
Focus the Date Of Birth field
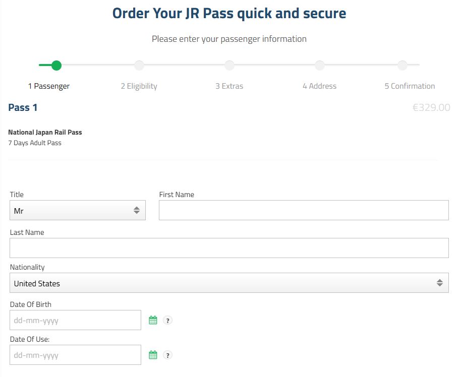(x=76, y=320)
